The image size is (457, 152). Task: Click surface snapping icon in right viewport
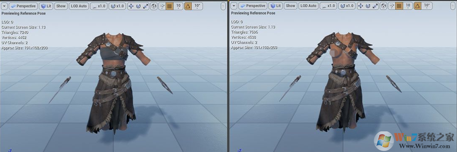tap(392, 6)
